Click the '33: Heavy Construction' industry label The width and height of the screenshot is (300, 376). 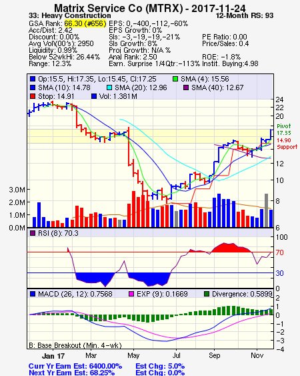click(70, 15)
